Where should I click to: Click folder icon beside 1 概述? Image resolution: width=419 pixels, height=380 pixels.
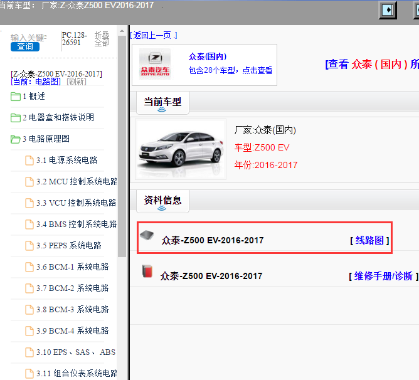coord(16,97)
